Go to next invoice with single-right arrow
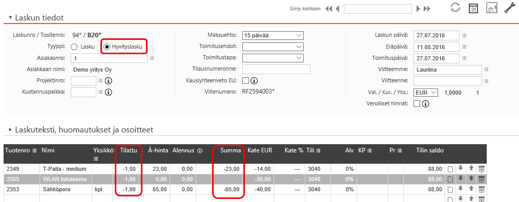This screenshot has width=519, height=202. coord(419,9)
